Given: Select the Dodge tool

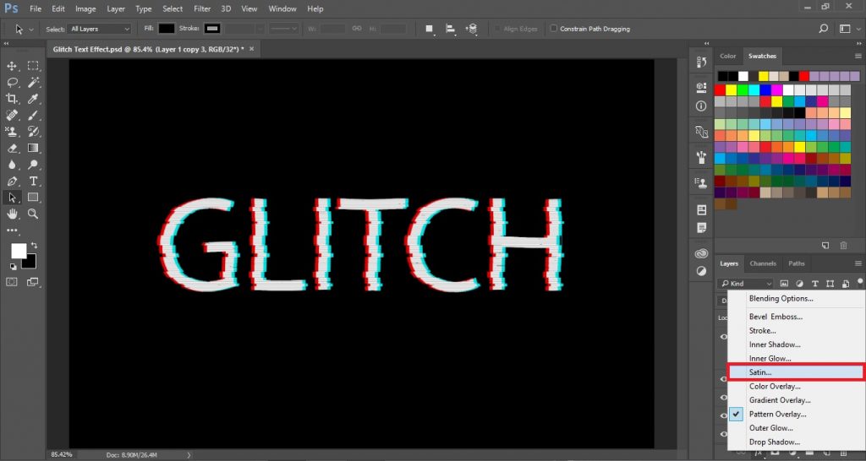Looking at the screenshot, I should click(33, 165).
